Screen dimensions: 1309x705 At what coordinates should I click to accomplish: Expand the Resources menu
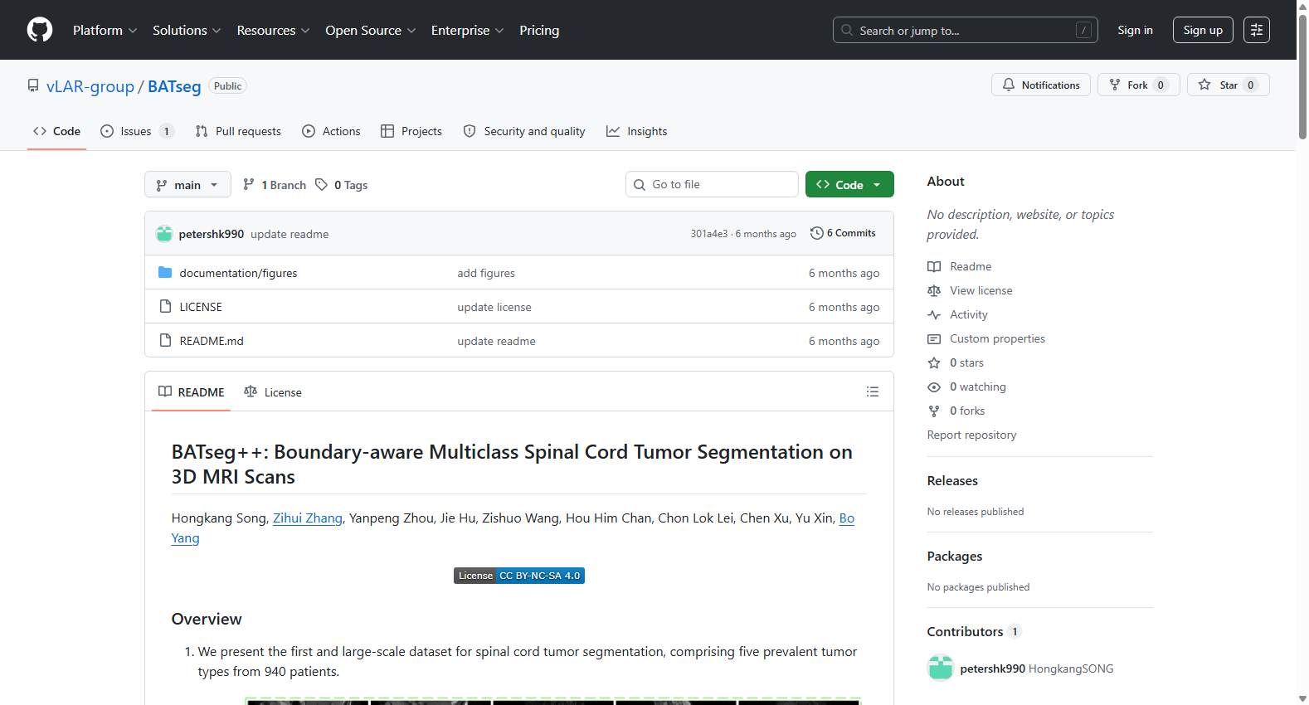click(x=273, y=30)
